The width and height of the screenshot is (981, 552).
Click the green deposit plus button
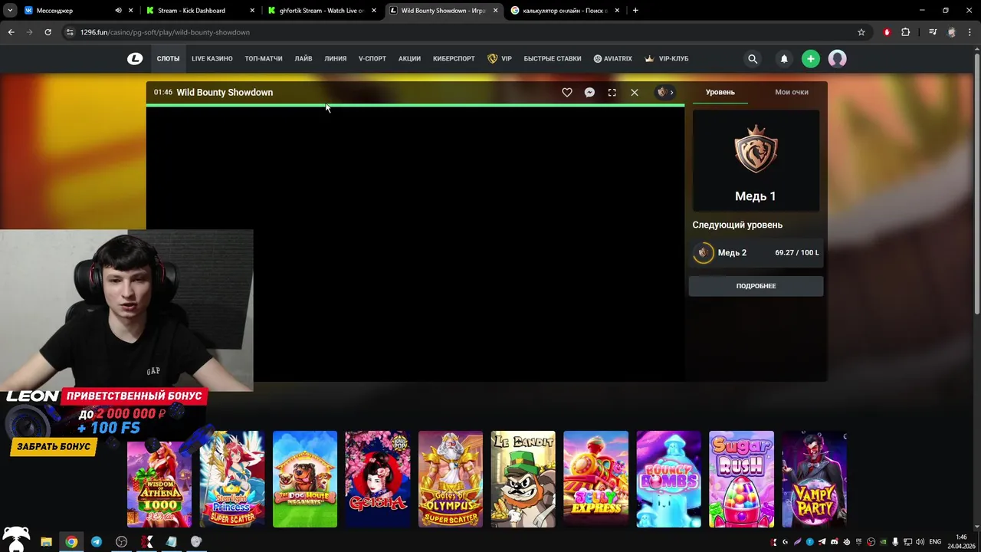tap(810, 59)
